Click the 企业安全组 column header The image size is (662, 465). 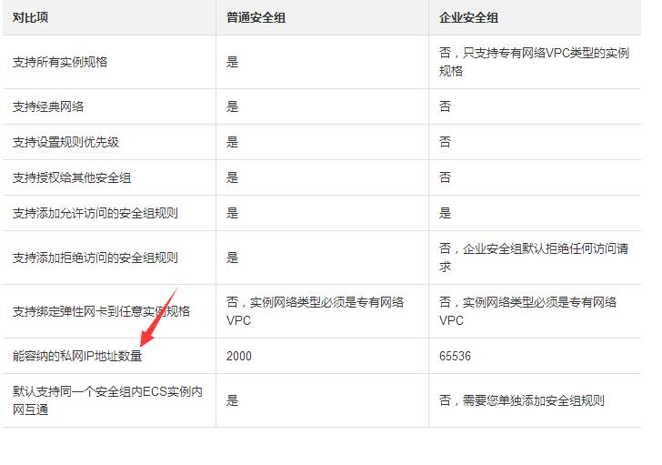(x=469, y=17)
